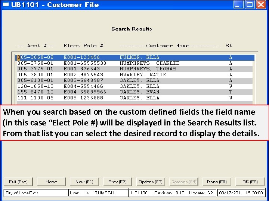This screenshot has width=269, height=201.
Task: Click the Search Results heading
Action: pyautogui.click(x=132, y=29)
